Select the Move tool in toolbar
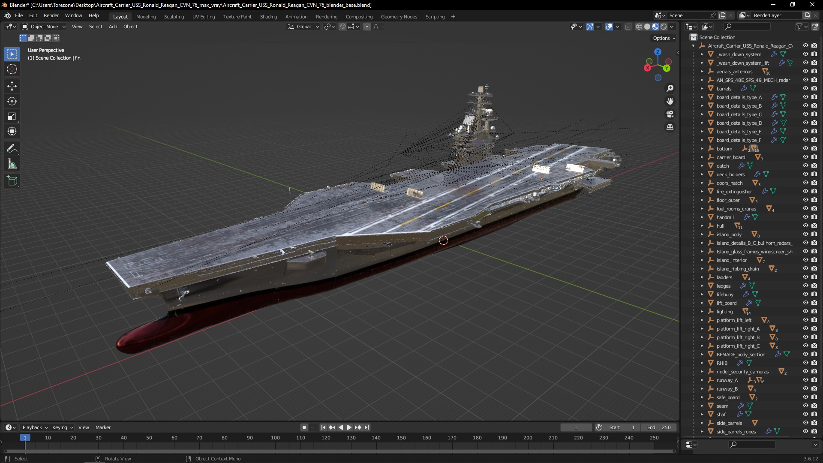 click(x=12, y=85)
